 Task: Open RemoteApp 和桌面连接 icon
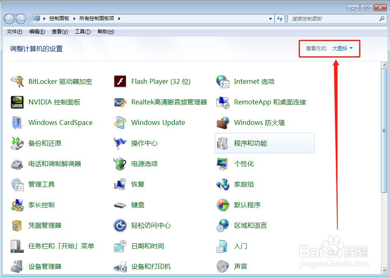[x=223, y=102]
